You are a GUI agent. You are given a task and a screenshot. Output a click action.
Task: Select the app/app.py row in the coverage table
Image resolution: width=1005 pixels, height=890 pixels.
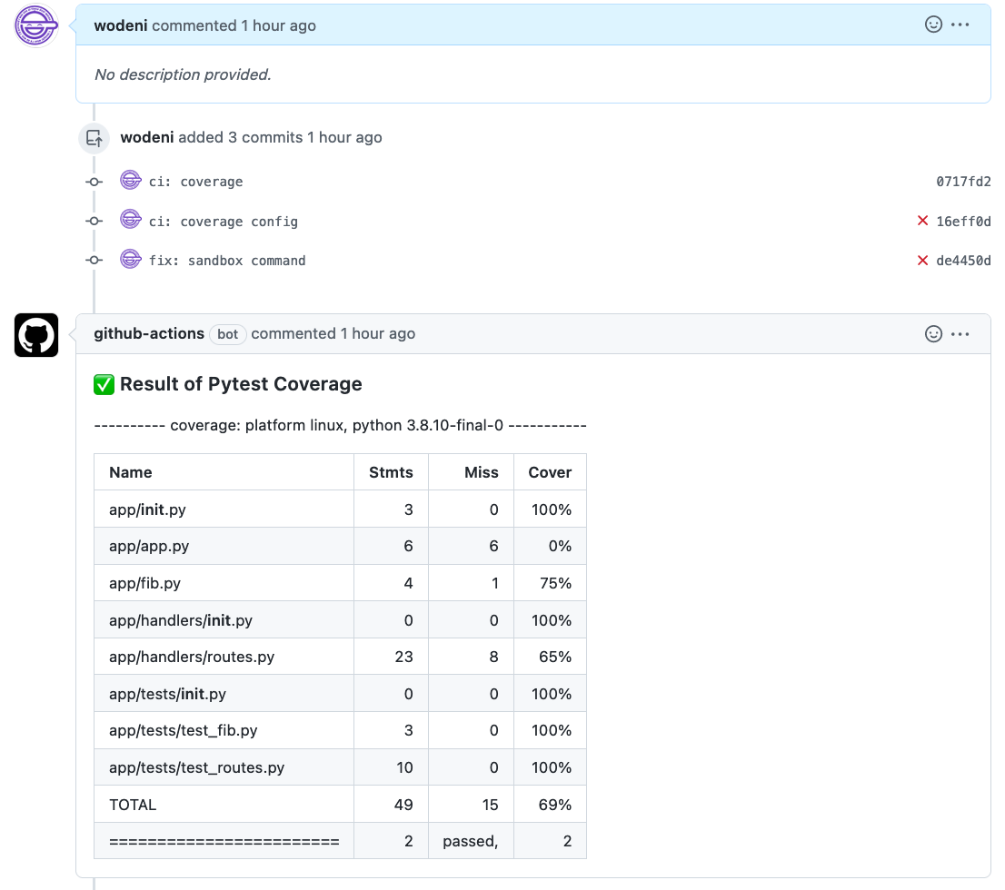[x=223, y=546]
